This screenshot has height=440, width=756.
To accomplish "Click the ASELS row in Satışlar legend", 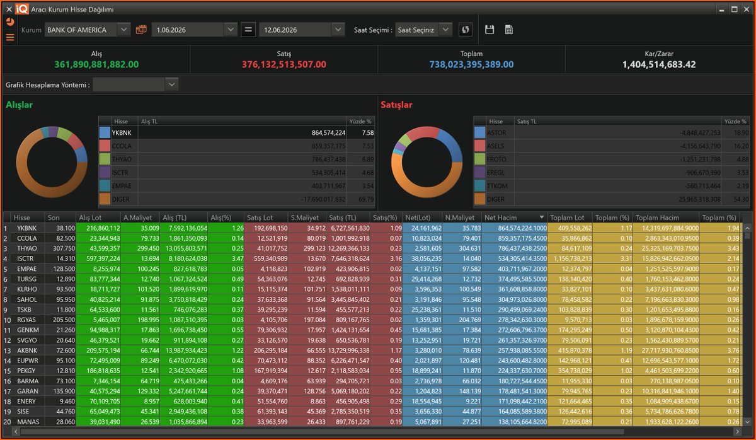I will [611, 146].
